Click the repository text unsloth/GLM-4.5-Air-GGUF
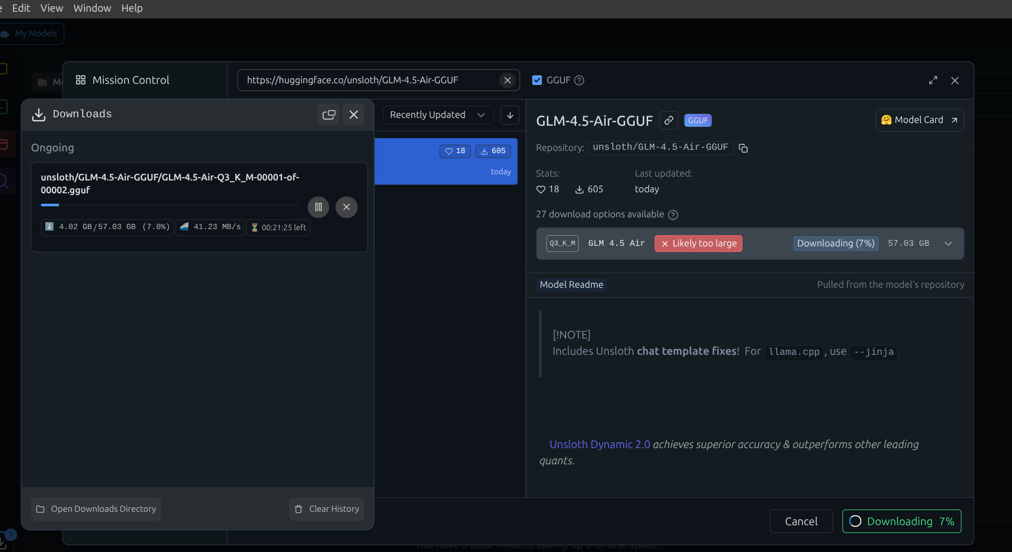 point(661,147)
